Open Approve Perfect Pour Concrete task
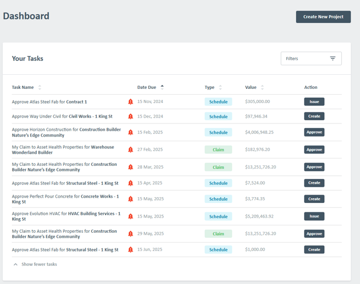 [65, 199]
